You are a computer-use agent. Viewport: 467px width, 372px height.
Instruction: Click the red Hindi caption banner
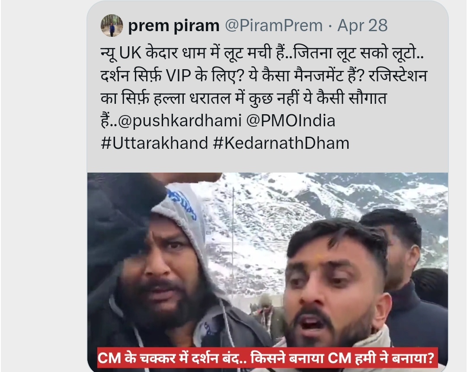pos(268,358)
